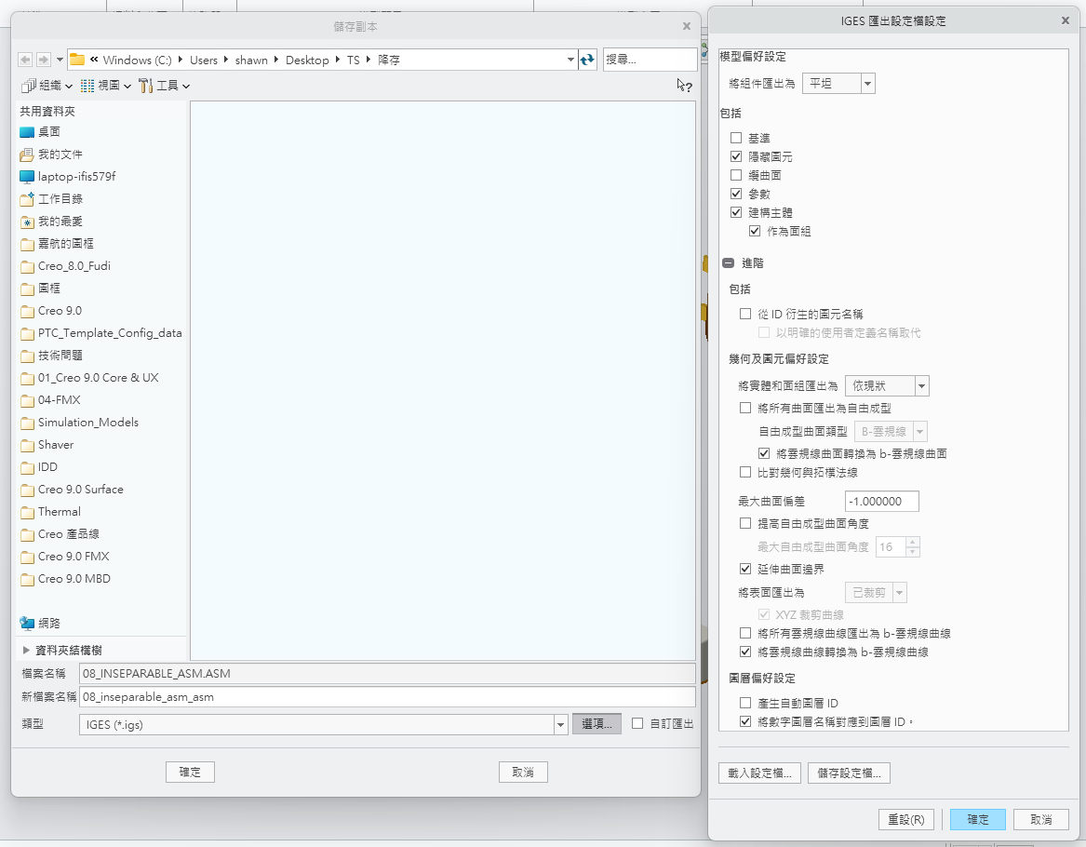The width and height of the screenshot is (1086, 847).
Task: Open the 工具 (Tools) menu
Action: (x=165, y=86)
